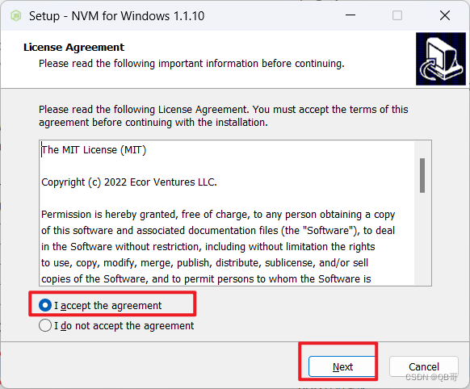The width and height of the screenshot is (470, 389).
Task: Minimize the NVM Setup window
Action: [350, 15]
